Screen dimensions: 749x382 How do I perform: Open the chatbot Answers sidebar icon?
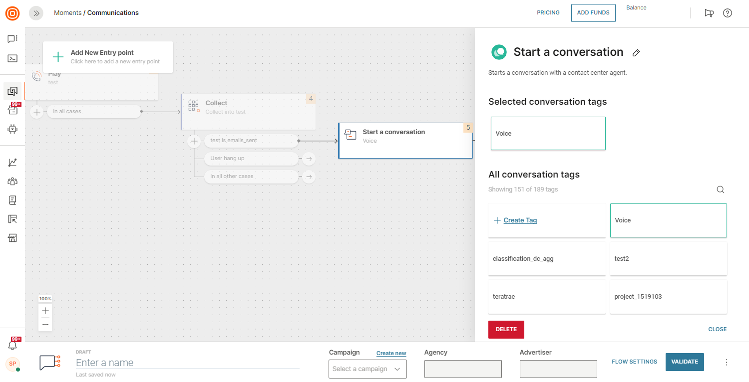(12, 129)
